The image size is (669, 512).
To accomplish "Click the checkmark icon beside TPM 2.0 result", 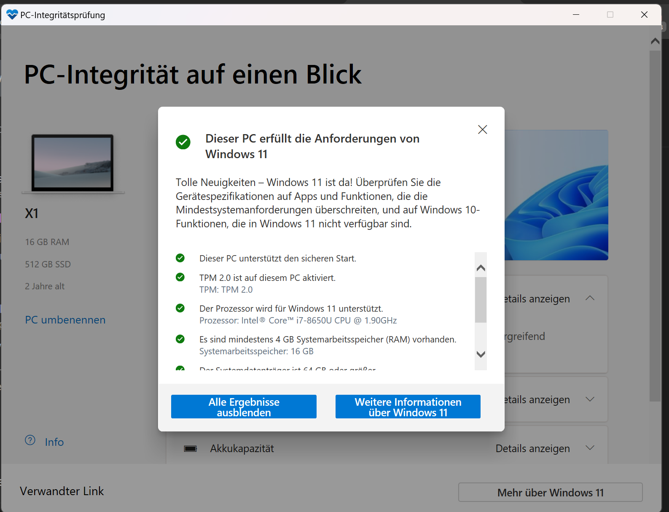I will 180,277.
